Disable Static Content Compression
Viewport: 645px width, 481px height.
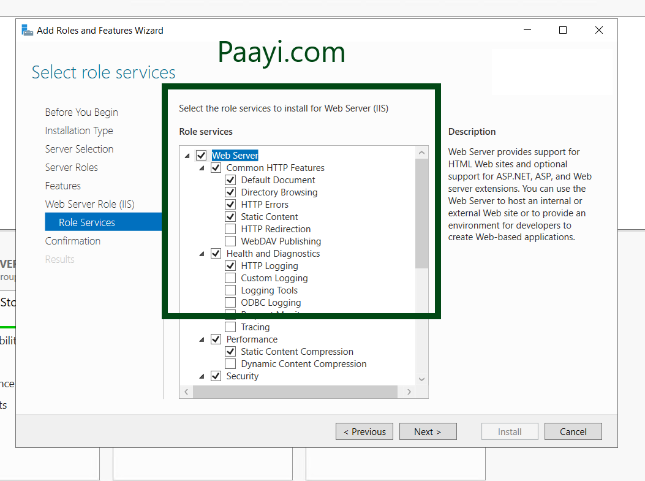click(230, 351)
